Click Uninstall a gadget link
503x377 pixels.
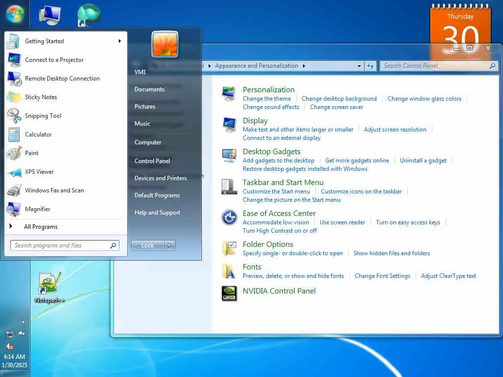423,161
